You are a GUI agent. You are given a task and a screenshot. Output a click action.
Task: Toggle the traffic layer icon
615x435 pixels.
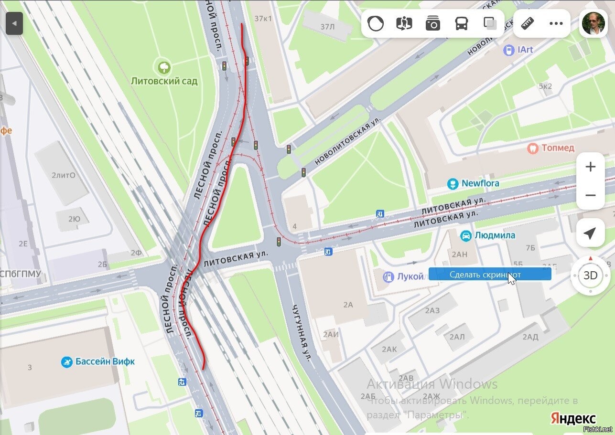[x=376, y=23]
